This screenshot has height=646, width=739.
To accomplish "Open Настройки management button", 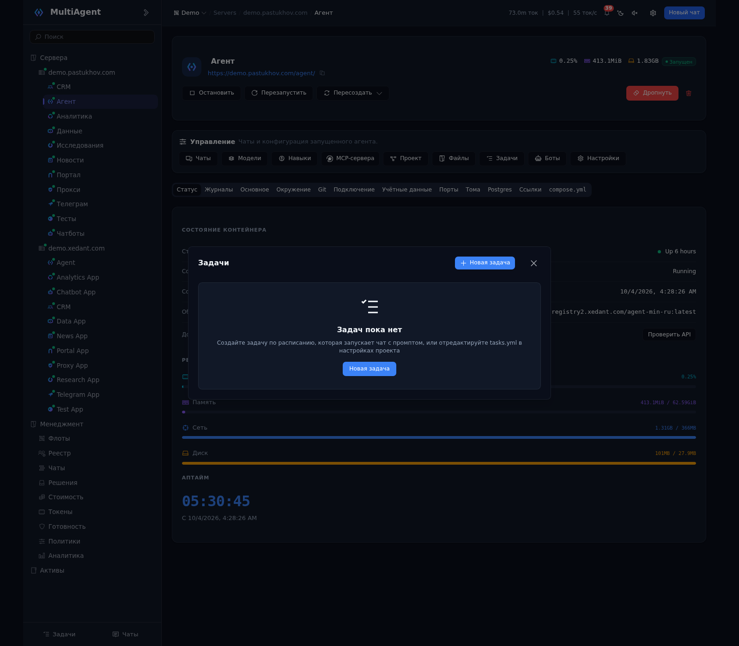I will pyautogui.click(x=598, y=159).
